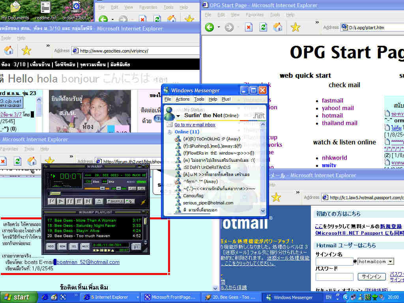Click Home icon in geocities IE window
Screen dimensions: 404x303
click(x=9, y=50)
